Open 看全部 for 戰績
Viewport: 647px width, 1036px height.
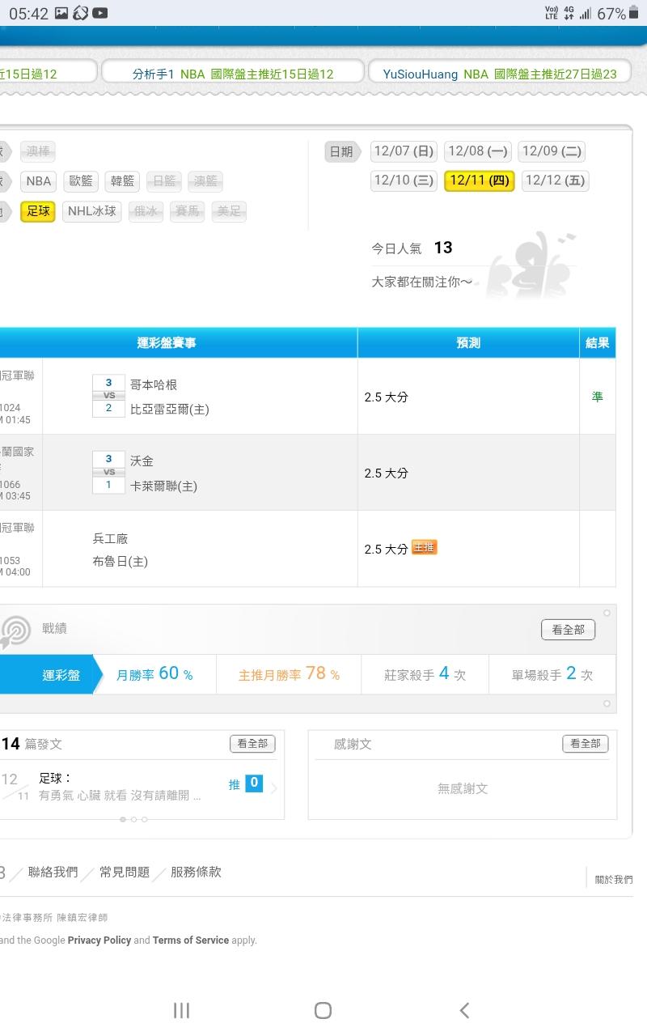coord(568,630)
